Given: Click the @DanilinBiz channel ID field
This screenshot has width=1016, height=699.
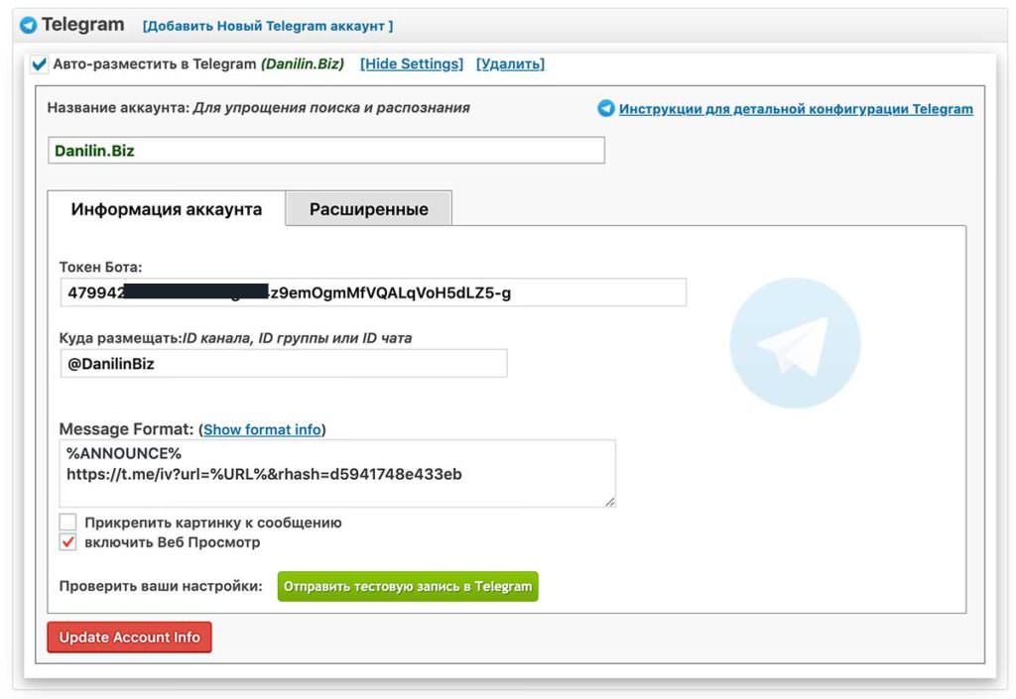Looking at the screenshot, I should 284,364.
